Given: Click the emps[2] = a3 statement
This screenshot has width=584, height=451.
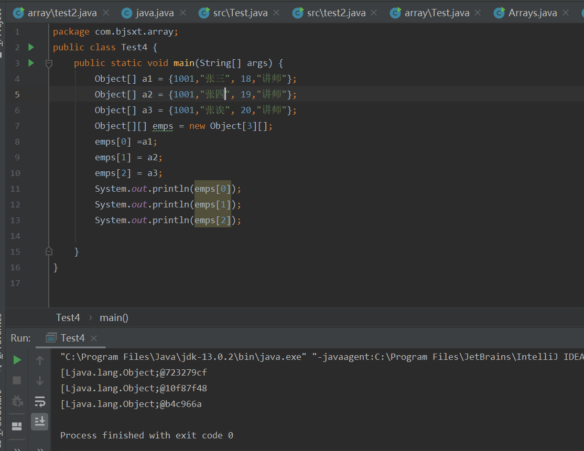Looking at the screenshot, I should pos(128,173).
